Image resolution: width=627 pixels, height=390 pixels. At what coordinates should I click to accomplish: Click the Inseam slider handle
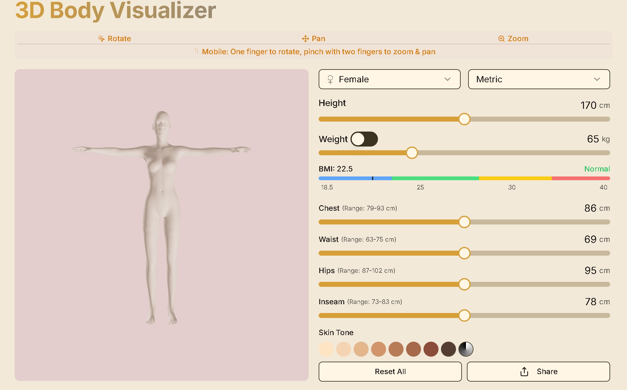464,316
